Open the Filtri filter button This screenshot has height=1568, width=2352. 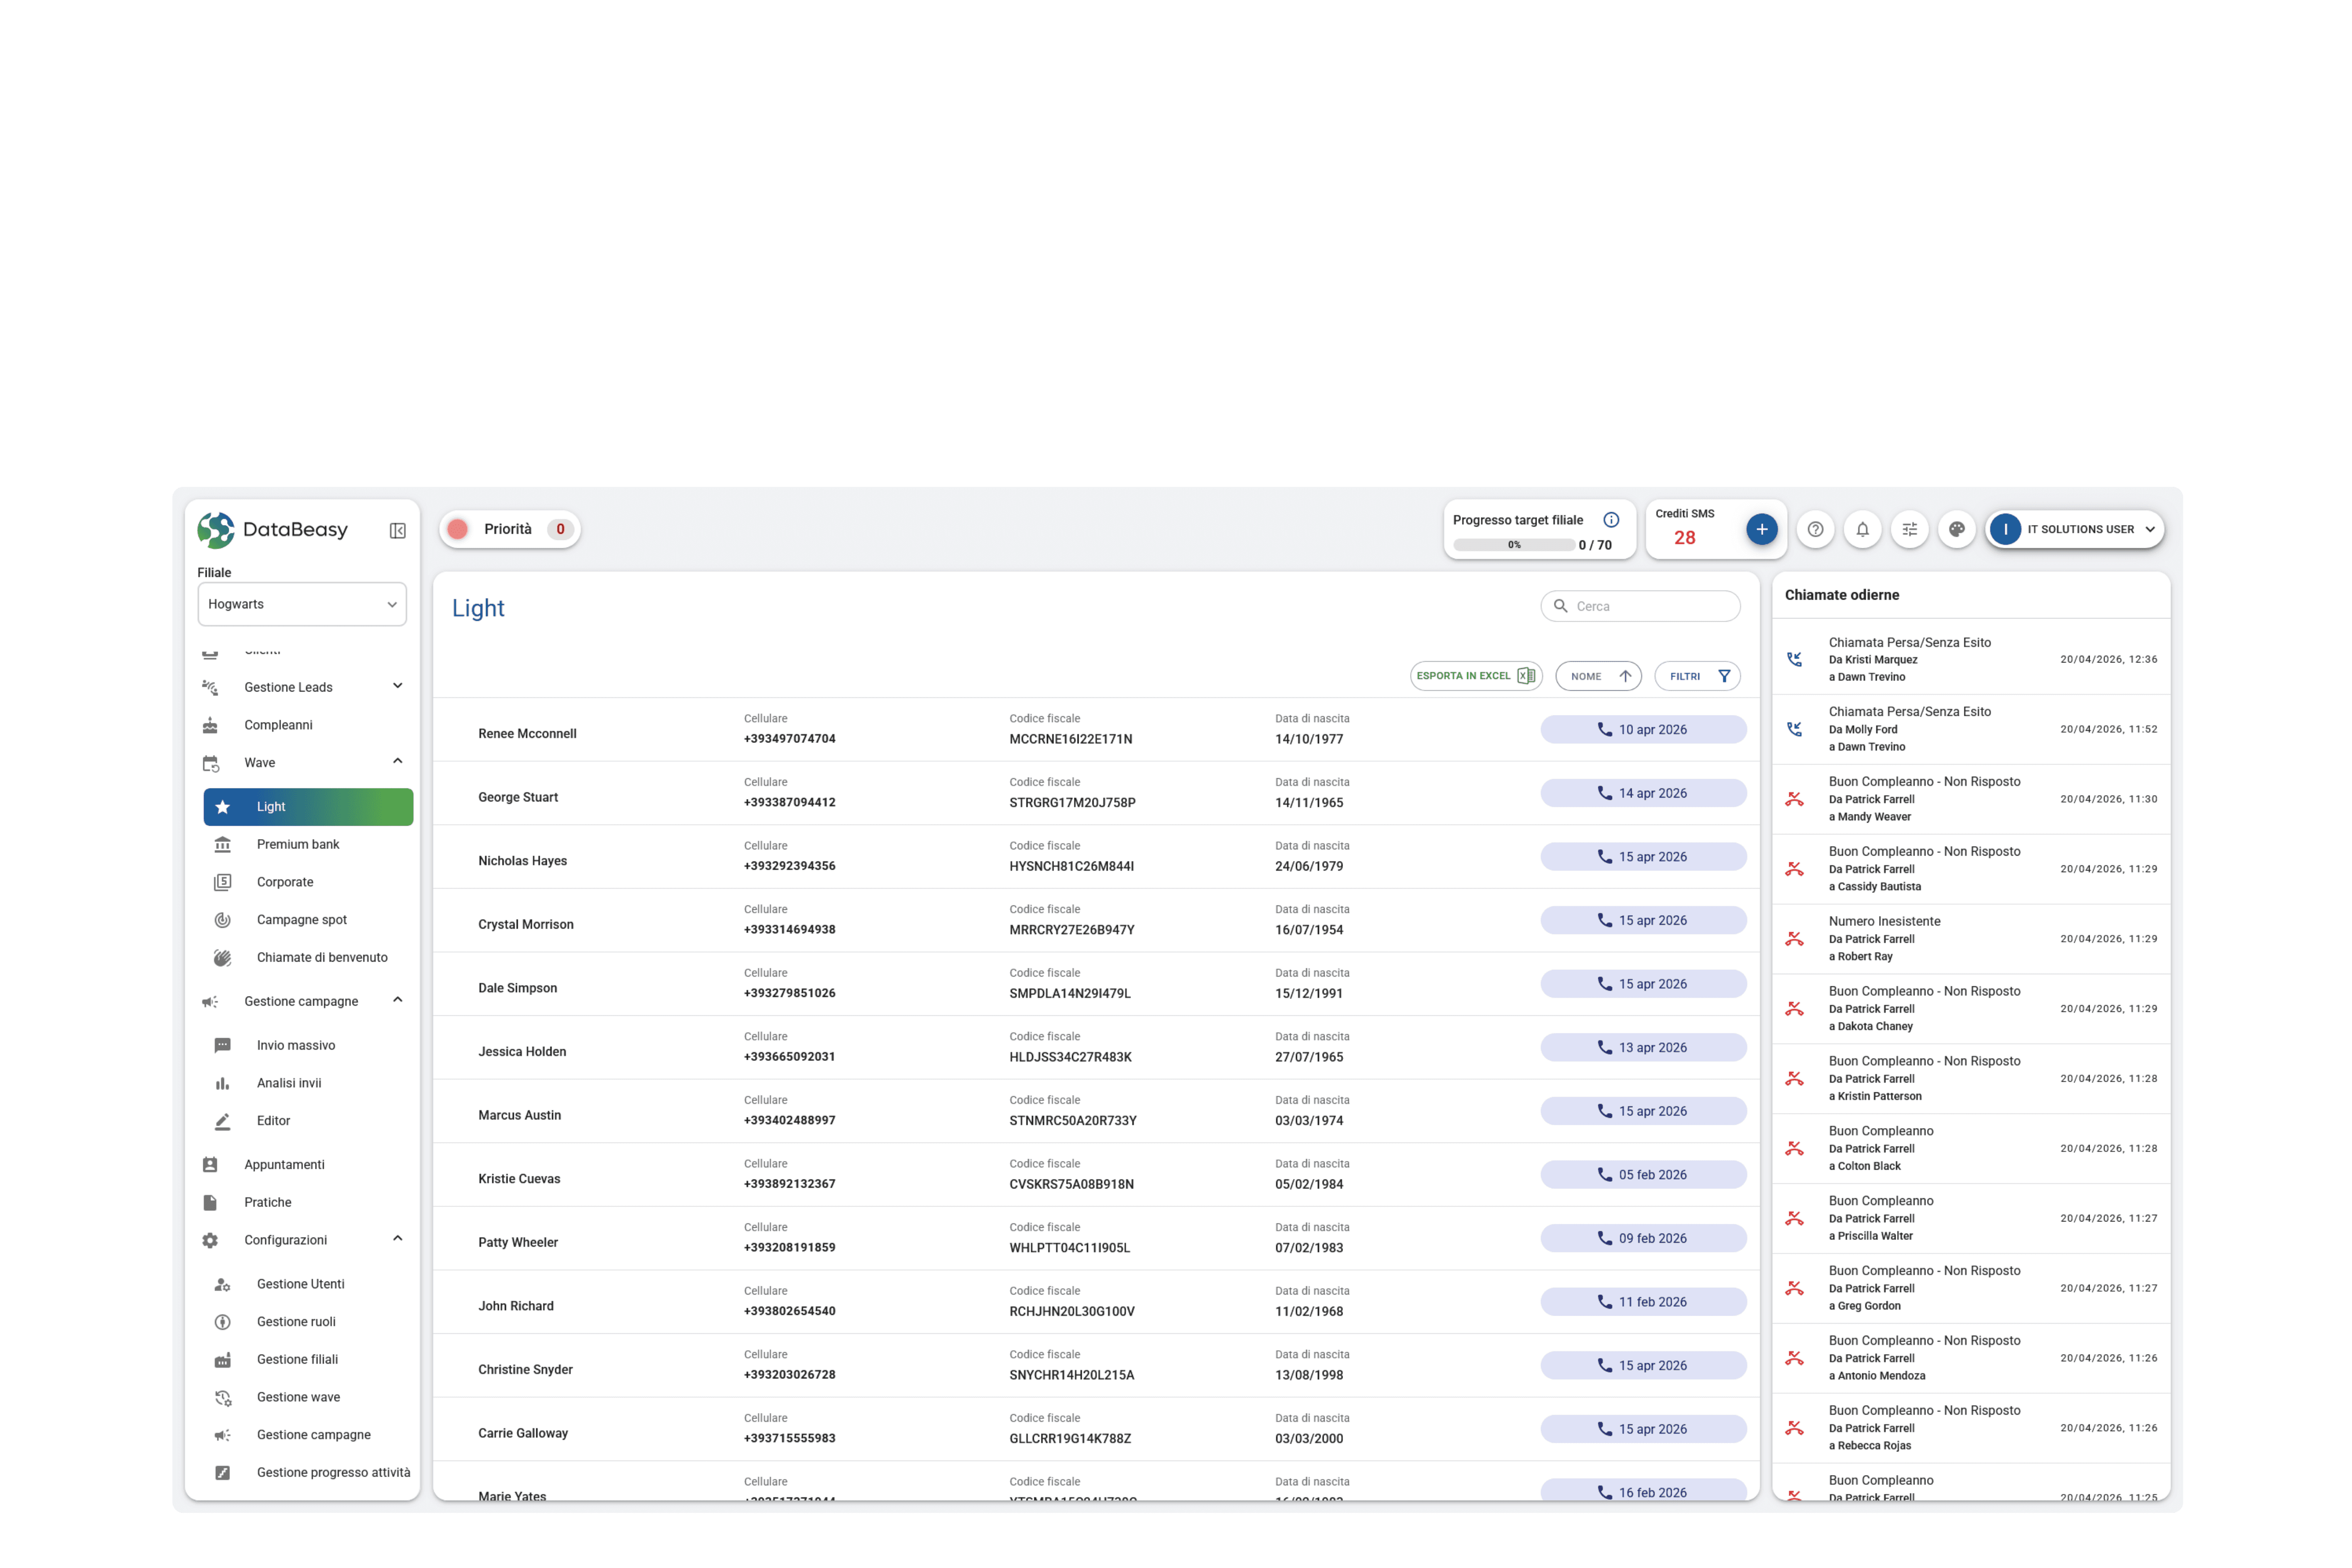tap(1697, 676)
